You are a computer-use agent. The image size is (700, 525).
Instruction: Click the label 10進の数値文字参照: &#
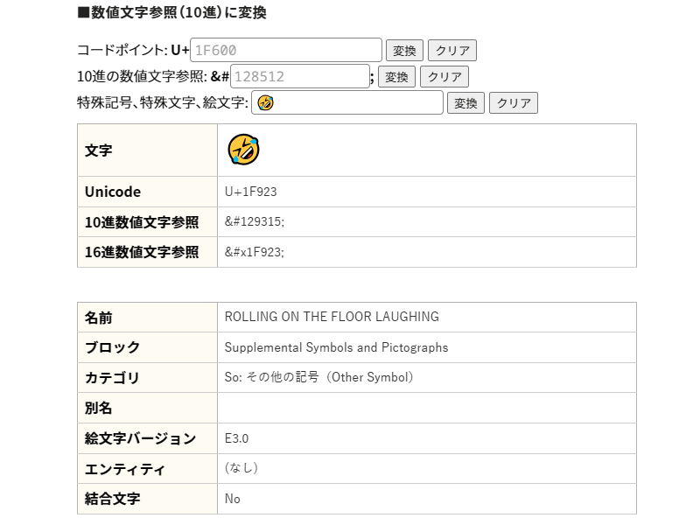pyautogui.click(x=153, y=76)
